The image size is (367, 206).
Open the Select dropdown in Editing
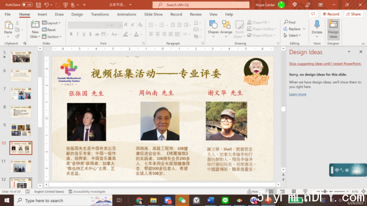292,35
